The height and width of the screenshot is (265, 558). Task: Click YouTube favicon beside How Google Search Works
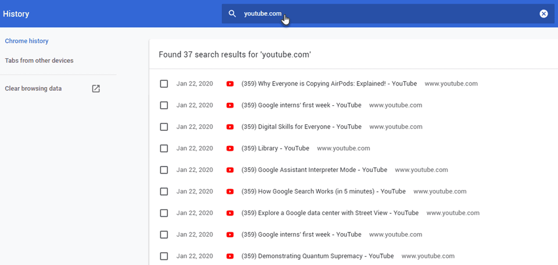click(x=230, y=191)
